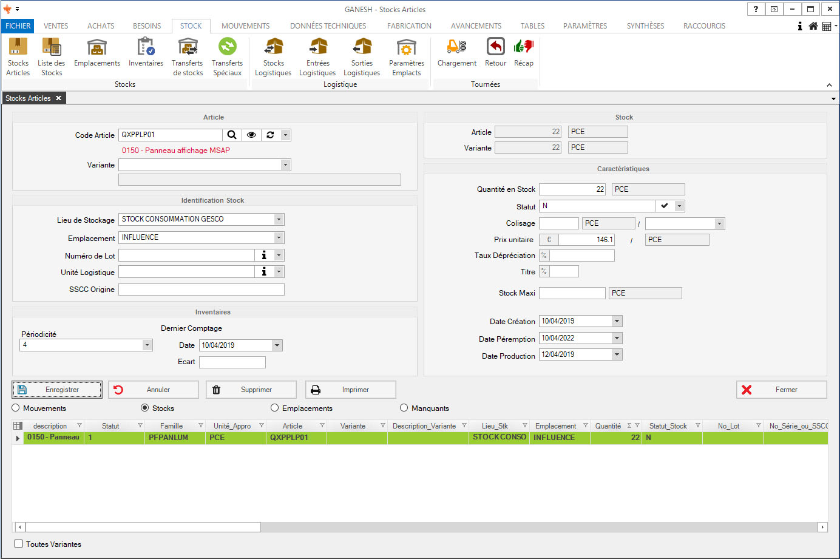Open the Date Péremption date picker

617,338
